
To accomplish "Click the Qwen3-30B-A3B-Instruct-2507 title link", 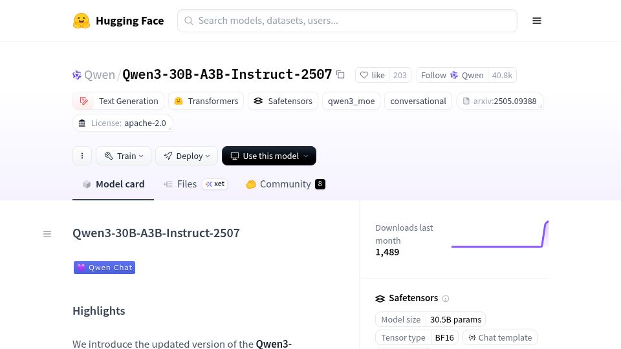I will click(227, 74).
